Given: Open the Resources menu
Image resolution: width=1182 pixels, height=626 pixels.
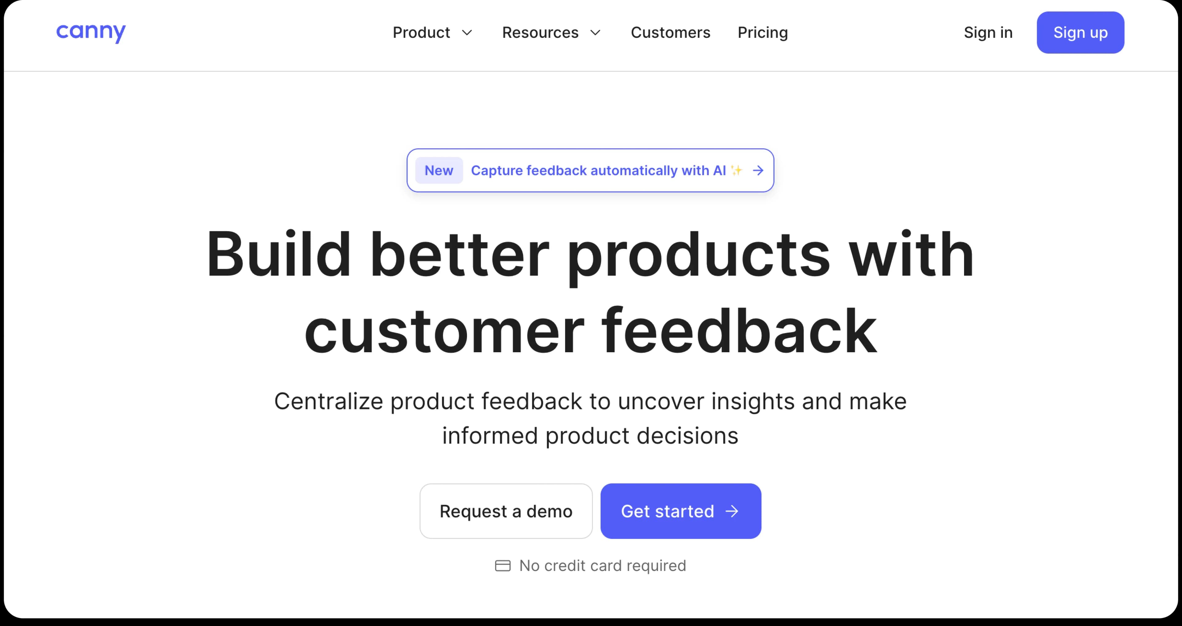Looking at the screenshot, I should pos(540,33).
